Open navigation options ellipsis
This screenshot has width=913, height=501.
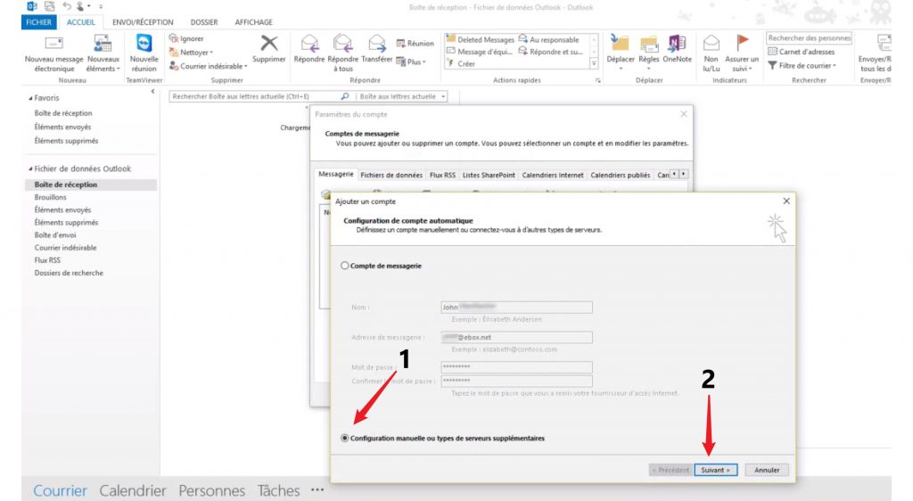317,490
